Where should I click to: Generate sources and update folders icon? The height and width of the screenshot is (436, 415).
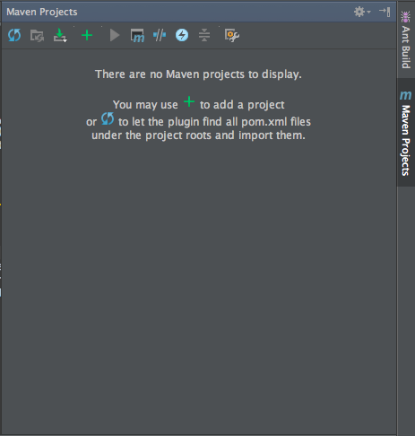(37, 36)
